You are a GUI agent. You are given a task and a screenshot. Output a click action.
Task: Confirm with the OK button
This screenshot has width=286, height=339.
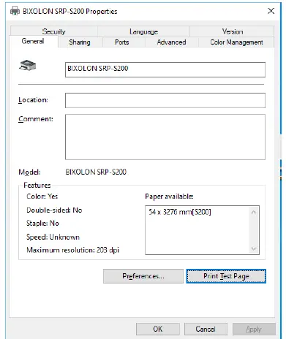click(x=158, y=330)
